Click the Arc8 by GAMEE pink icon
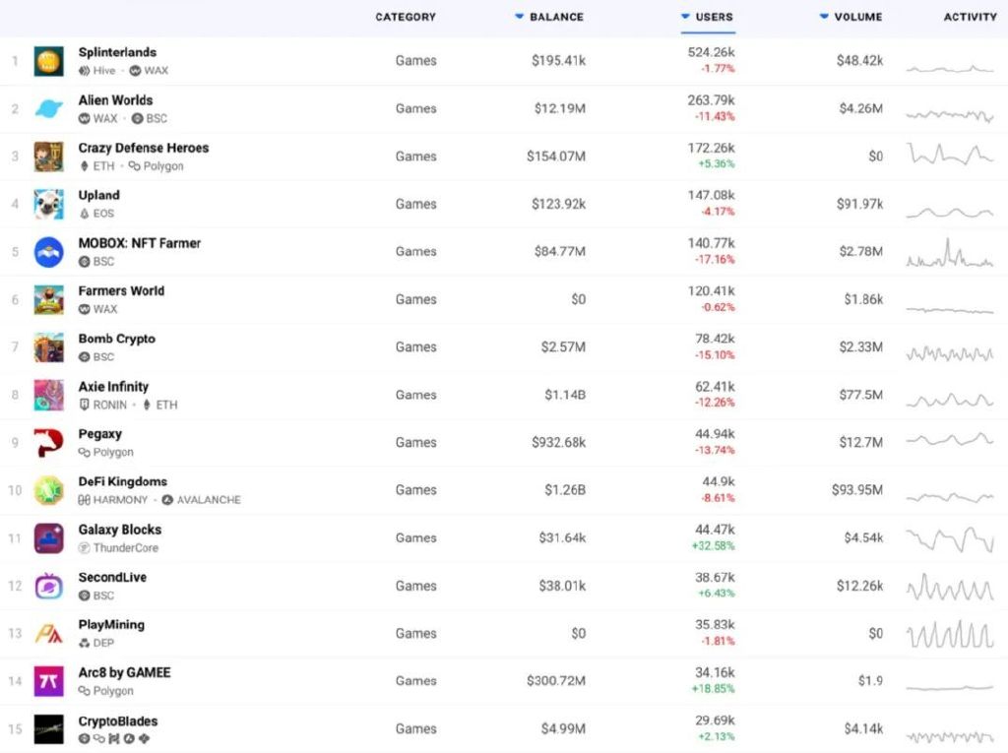 tap(49, 681)
